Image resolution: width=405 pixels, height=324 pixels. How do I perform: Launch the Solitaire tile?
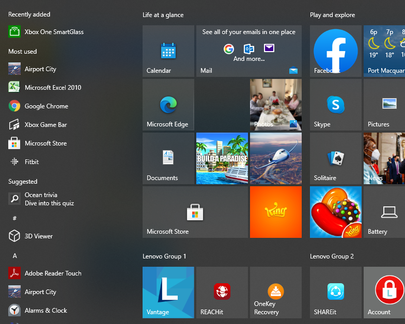tap(336, 158)
